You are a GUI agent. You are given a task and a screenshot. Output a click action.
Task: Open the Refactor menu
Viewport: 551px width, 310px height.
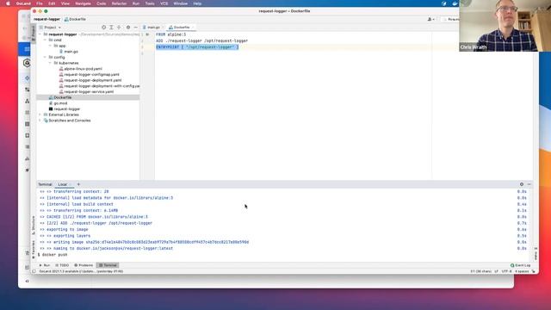(119, 3)
